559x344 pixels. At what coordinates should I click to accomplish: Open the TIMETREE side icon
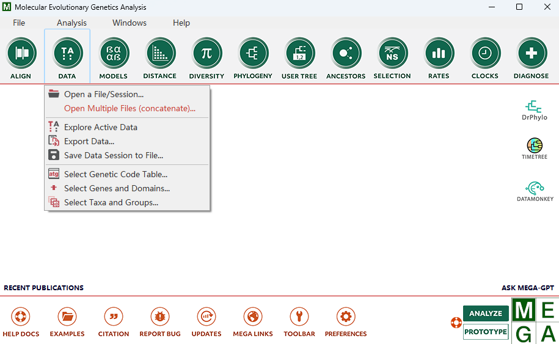(535, 148)
